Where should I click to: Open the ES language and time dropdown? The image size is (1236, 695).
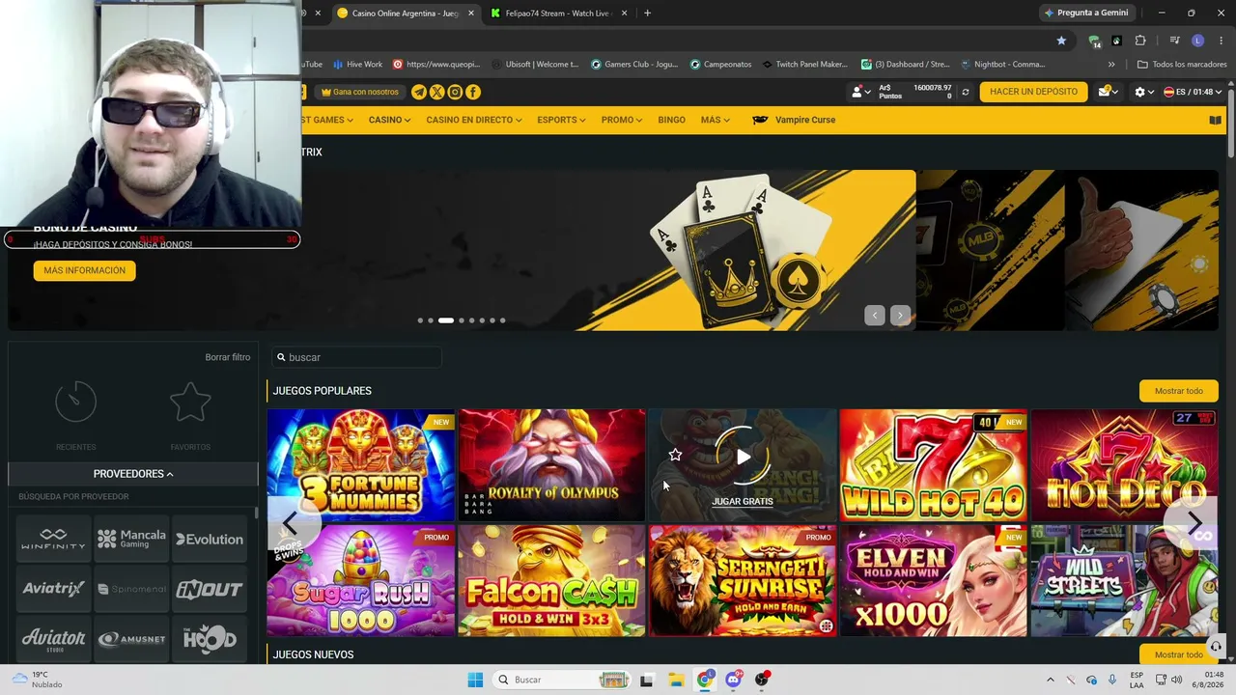tap(1193, 92)
